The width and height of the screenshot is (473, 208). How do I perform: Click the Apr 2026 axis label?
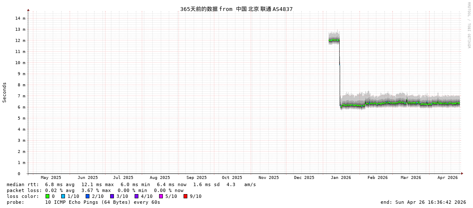(x=448, y=178)
